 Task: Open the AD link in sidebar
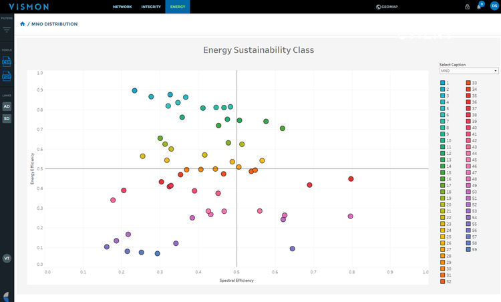coord(7,106)
